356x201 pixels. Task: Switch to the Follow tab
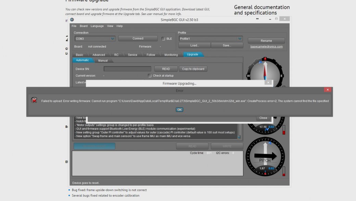[x=151, y=55]
